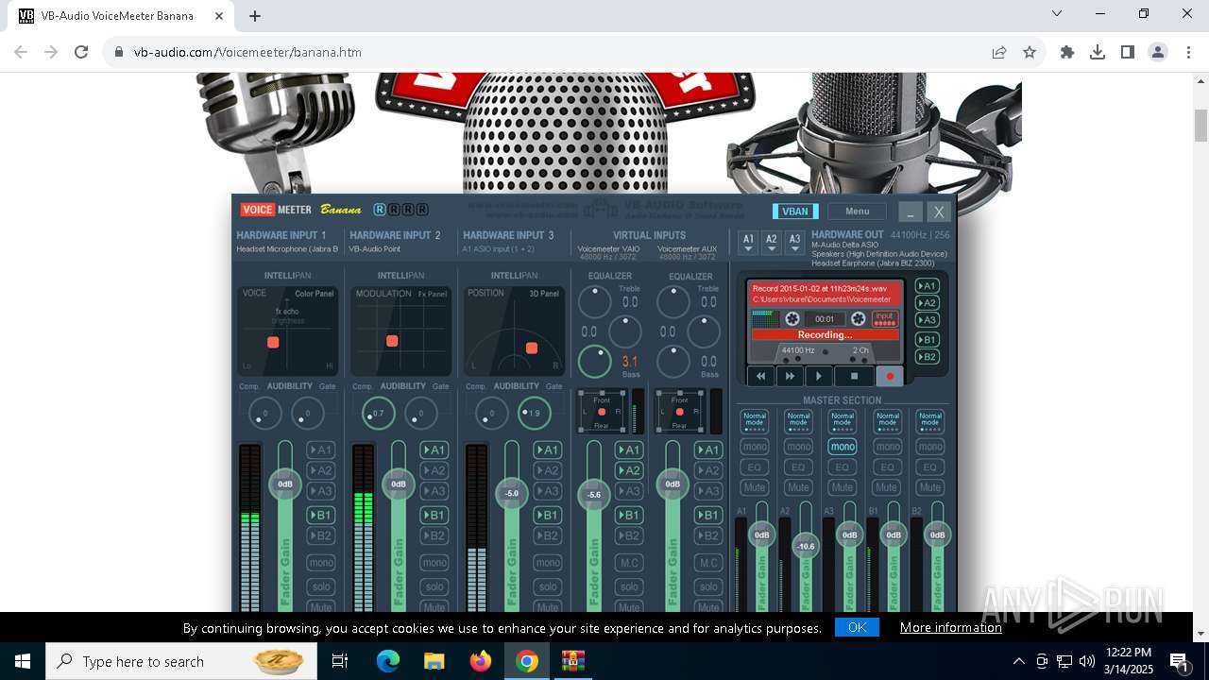Toggle the active mono on A3 master bus
Screen dimensions: 1209x680
(x=843, y=447)
